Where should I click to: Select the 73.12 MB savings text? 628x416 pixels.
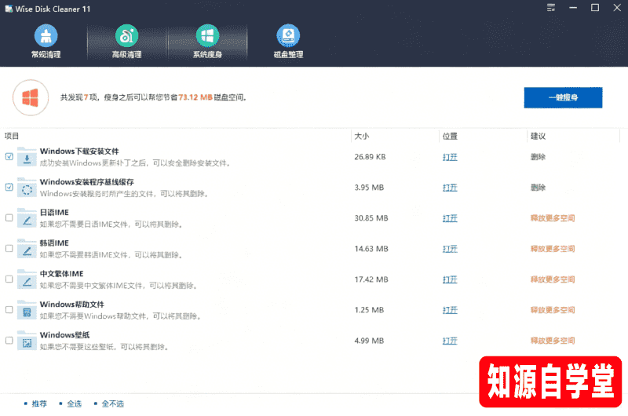click(x=195, y=97)
